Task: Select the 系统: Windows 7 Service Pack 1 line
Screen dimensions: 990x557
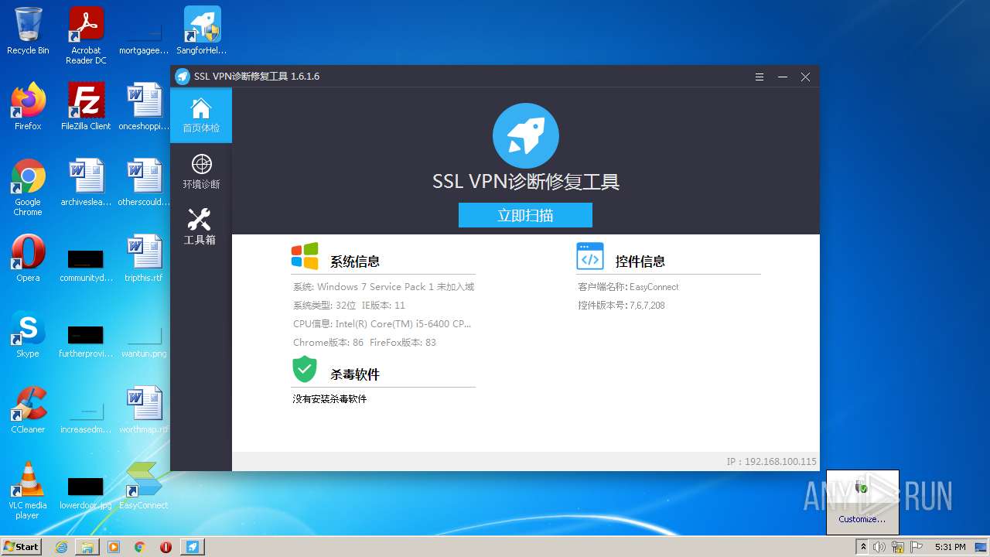Action: point(384,286)
